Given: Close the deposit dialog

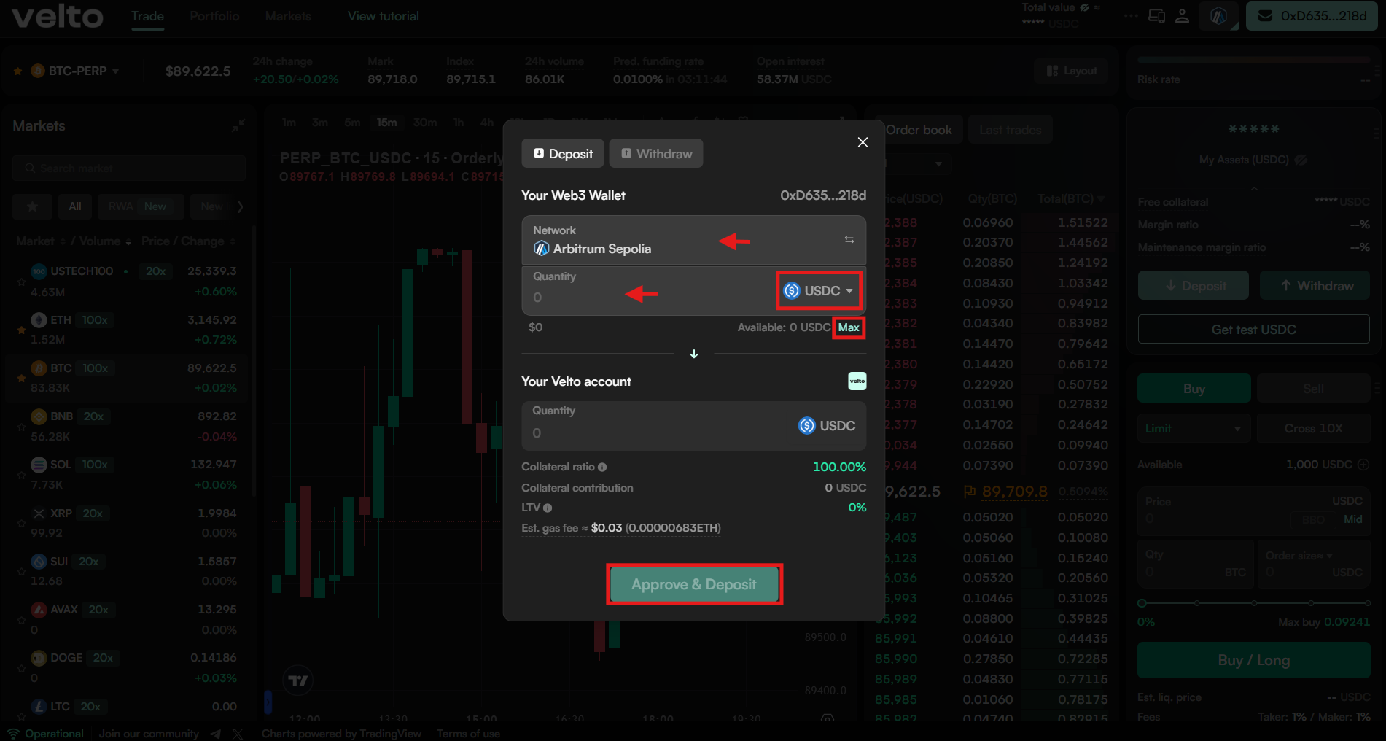Looking at the screenshot, I should coord(863,142).
